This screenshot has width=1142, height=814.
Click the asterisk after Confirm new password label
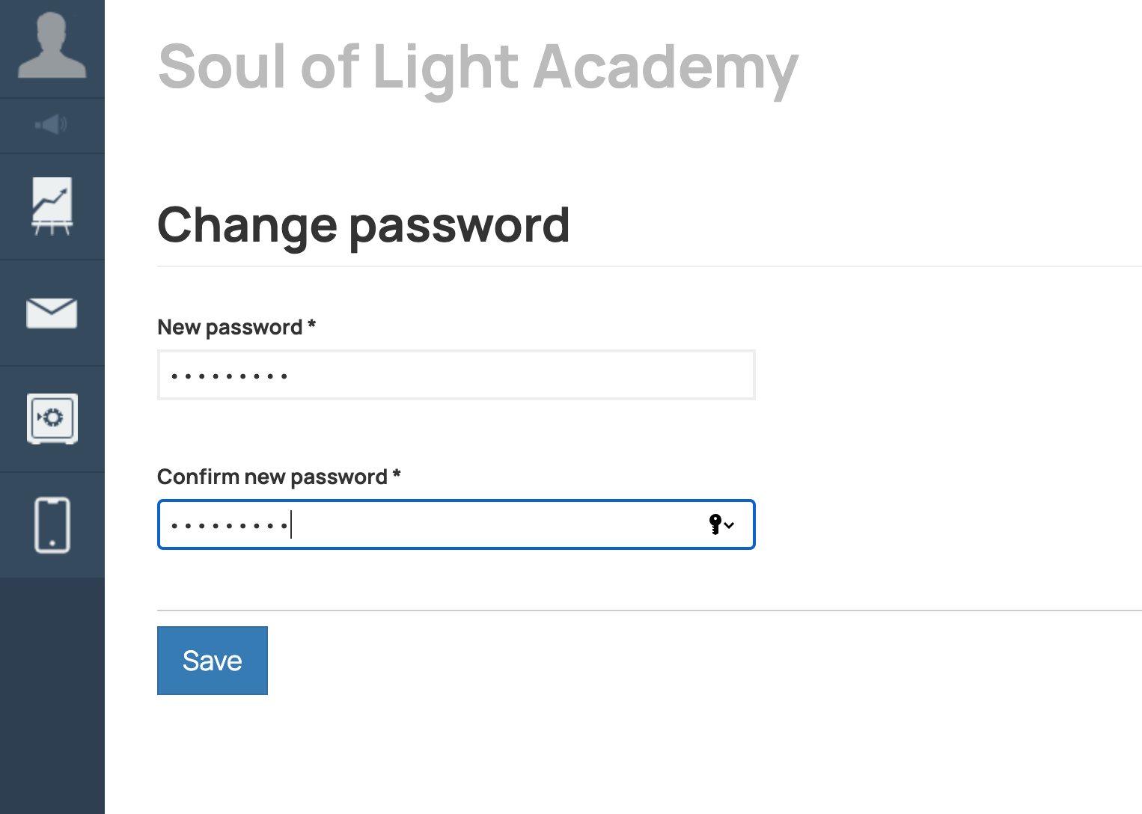coord(397,474)
